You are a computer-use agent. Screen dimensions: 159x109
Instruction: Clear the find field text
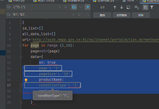(x=60, y=7)
